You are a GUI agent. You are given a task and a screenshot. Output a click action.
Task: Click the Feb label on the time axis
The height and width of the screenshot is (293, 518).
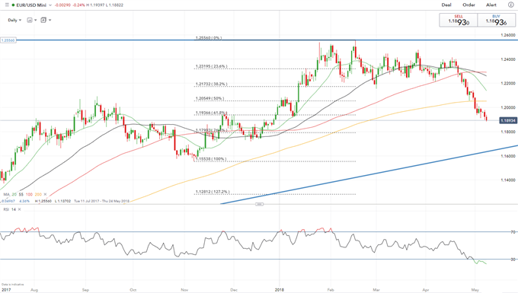tap(331, 290)
